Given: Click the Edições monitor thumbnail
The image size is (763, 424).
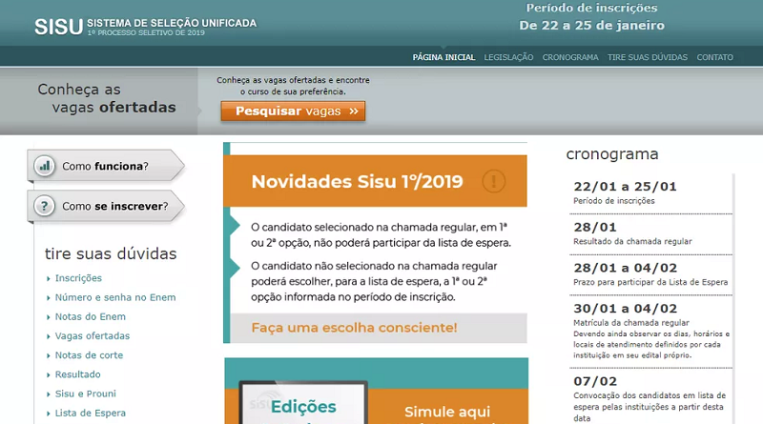Looking at the screenshot, I should [303, 403].
